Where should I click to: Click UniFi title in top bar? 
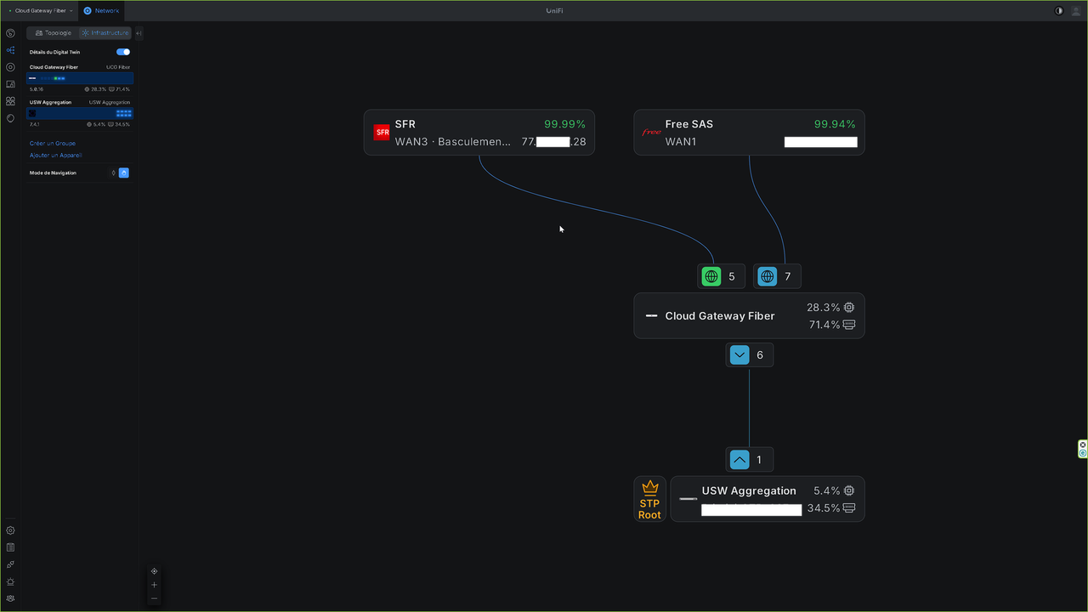pos(555,11)
